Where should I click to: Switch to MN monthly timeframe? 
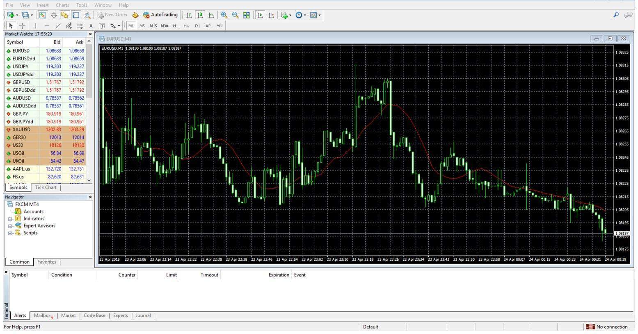pyautogui.click(x=220, y=25)
